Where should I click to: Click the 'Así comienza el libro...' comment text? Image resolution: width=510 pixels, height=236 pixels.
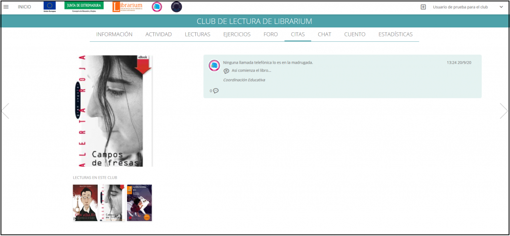tap(252, 71)
